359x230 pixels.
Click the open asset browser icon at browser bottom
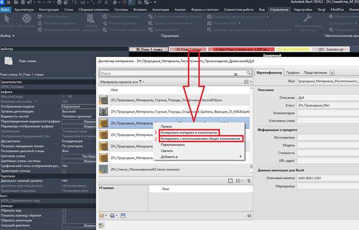pos(123,216)
